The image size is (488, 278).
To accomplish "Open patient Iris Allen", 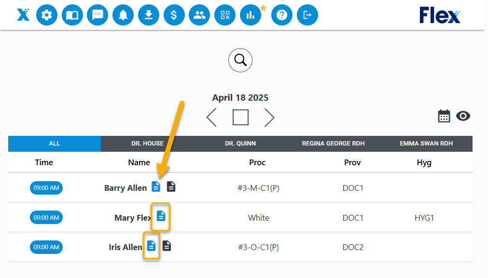I will [x=125, y=247].
